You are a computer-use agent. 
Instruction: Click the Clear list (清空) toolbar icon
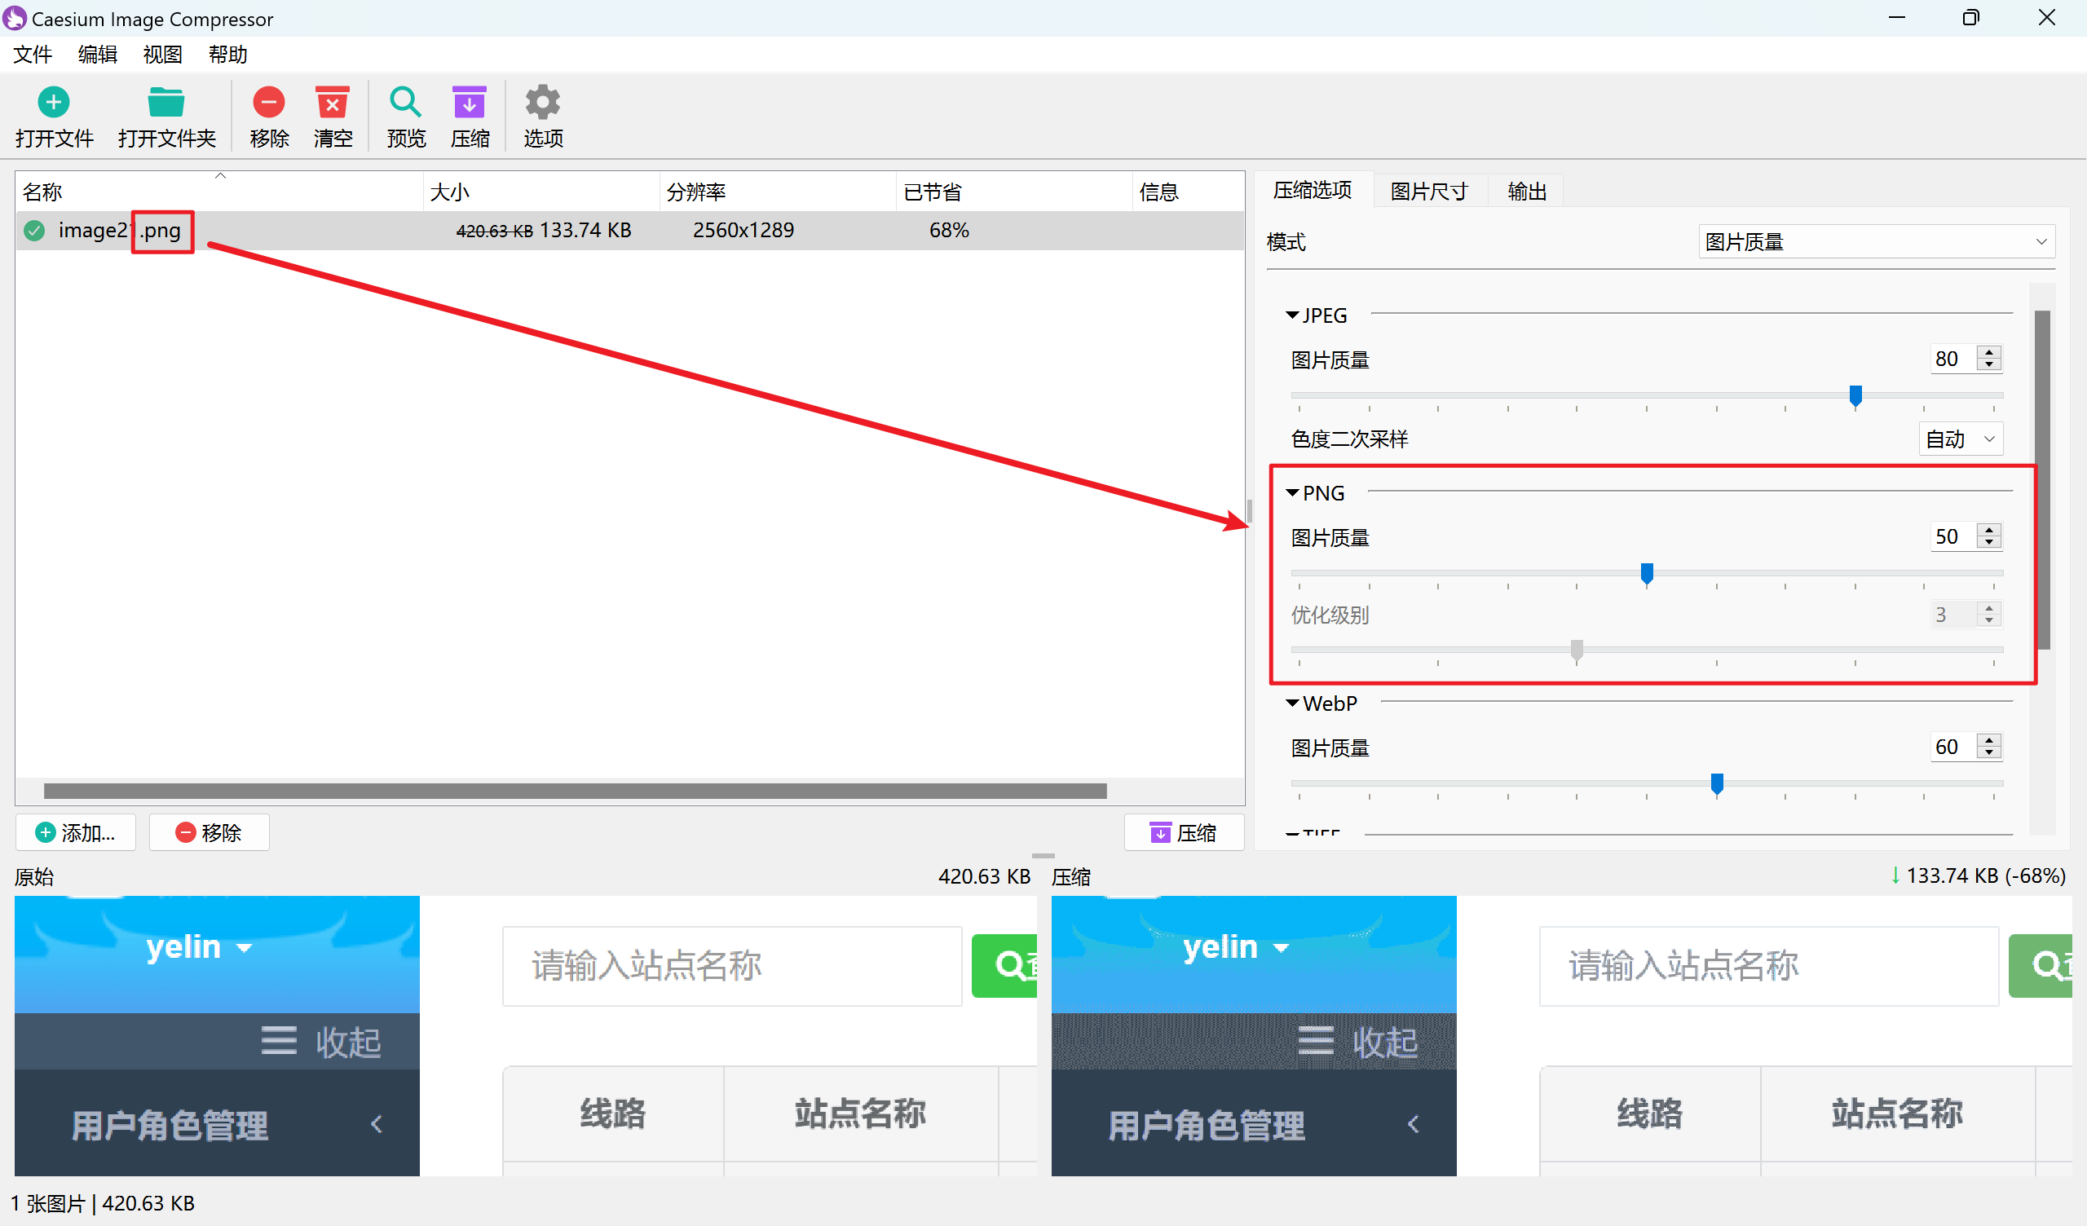[332, 103]
